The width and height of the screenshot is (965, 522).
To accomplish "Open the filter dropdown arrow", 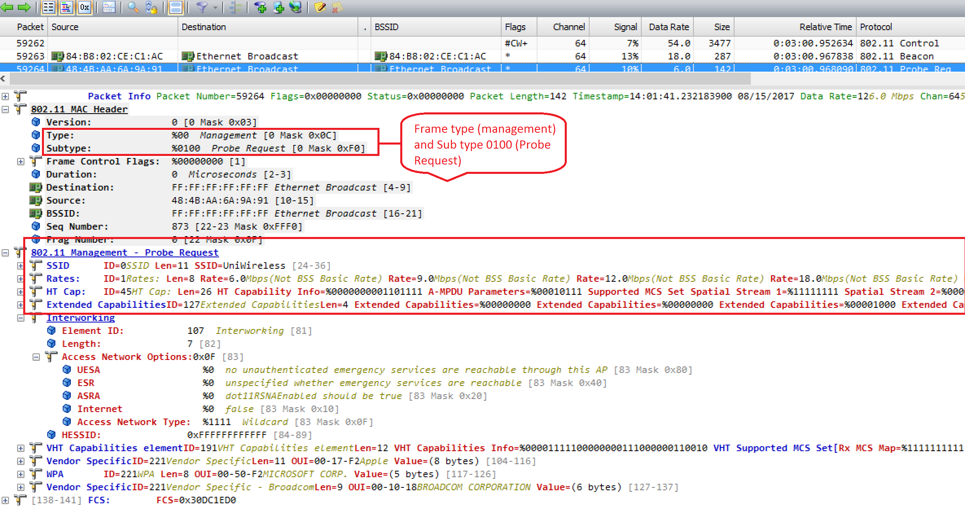I will [x=215, y=7].
